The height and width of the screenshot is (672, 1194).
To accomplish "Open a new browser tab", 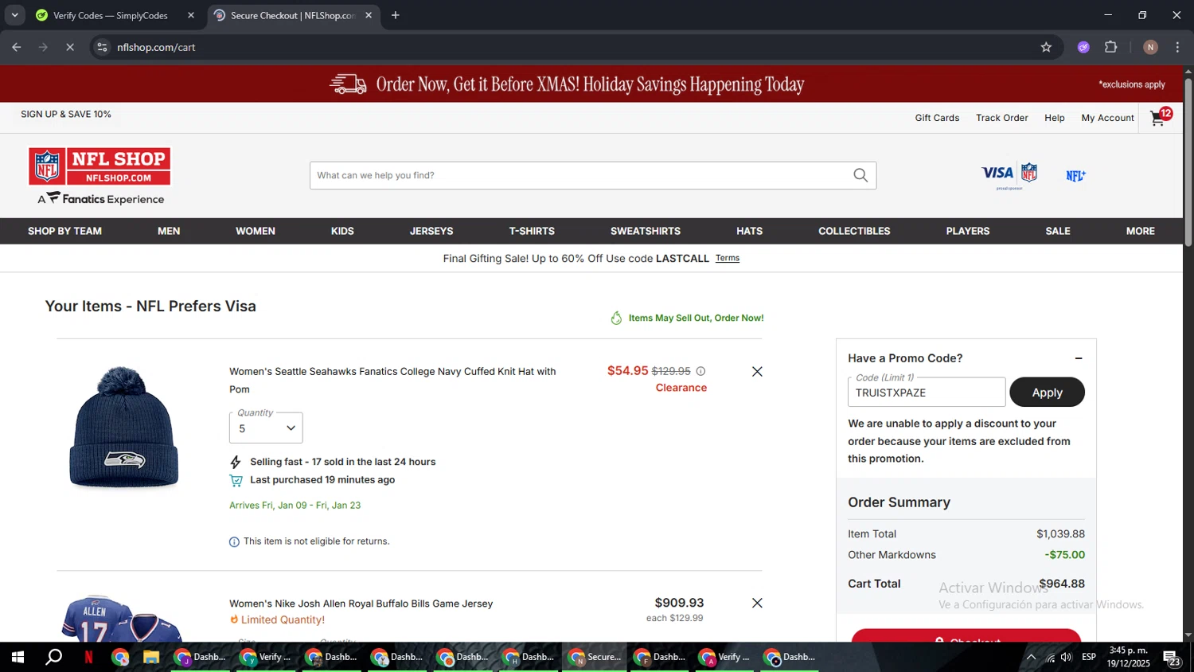I will [396, 15].
